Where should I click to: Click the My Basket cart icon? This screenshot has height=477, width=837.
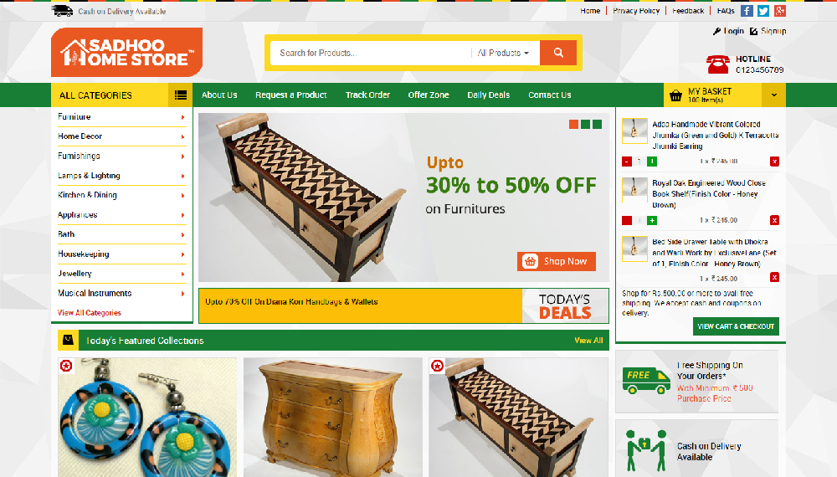[675, 95]
